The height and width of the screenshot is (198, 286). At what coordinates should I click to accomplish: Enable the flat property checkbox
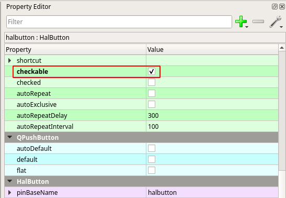coord(152,170)
